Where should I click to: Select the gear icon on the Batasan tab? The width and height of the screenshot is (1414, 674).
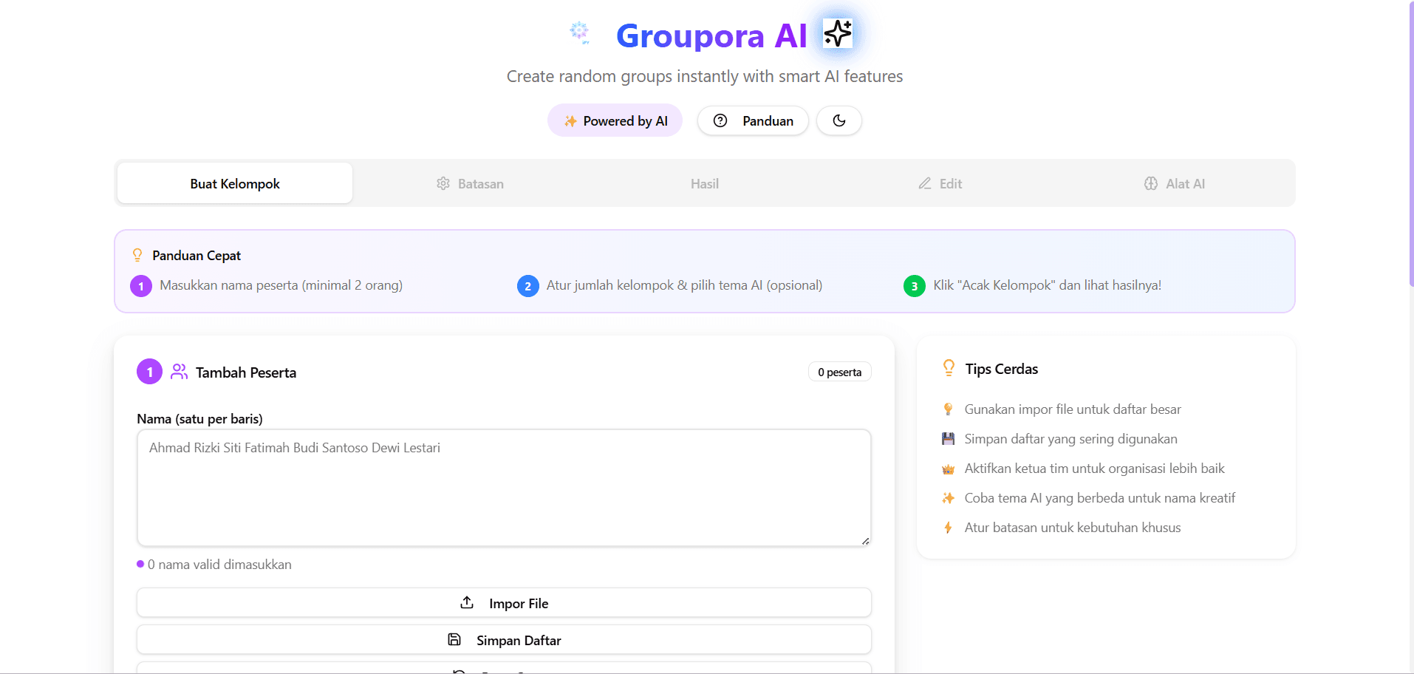coord(443,183)
